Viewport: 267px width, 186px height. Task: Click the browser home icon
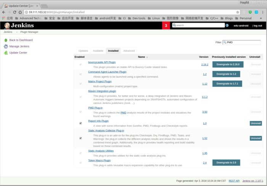tap(20, 12)
